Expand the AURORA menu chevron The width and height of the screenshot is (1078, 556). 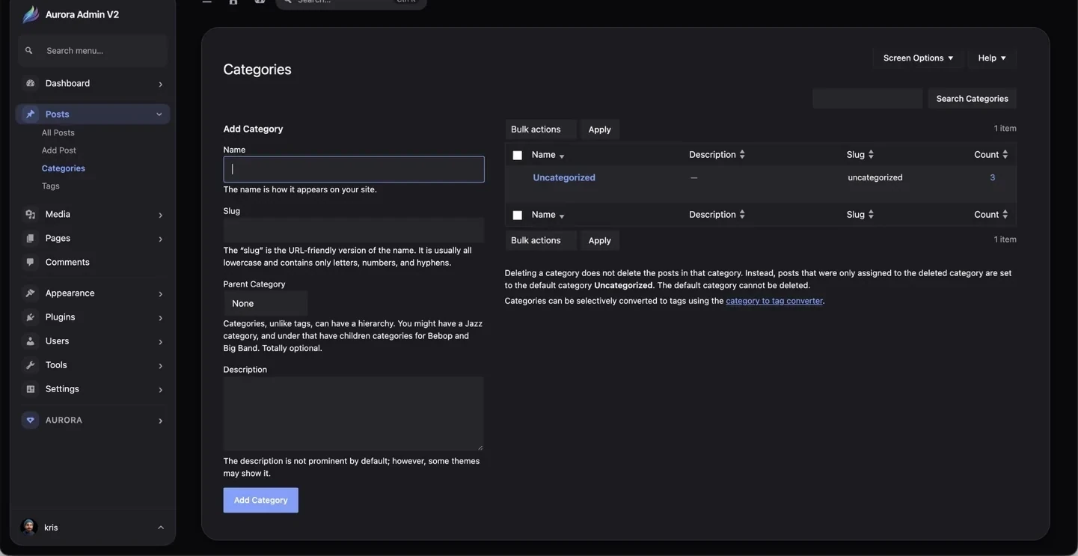pos(160,421)
